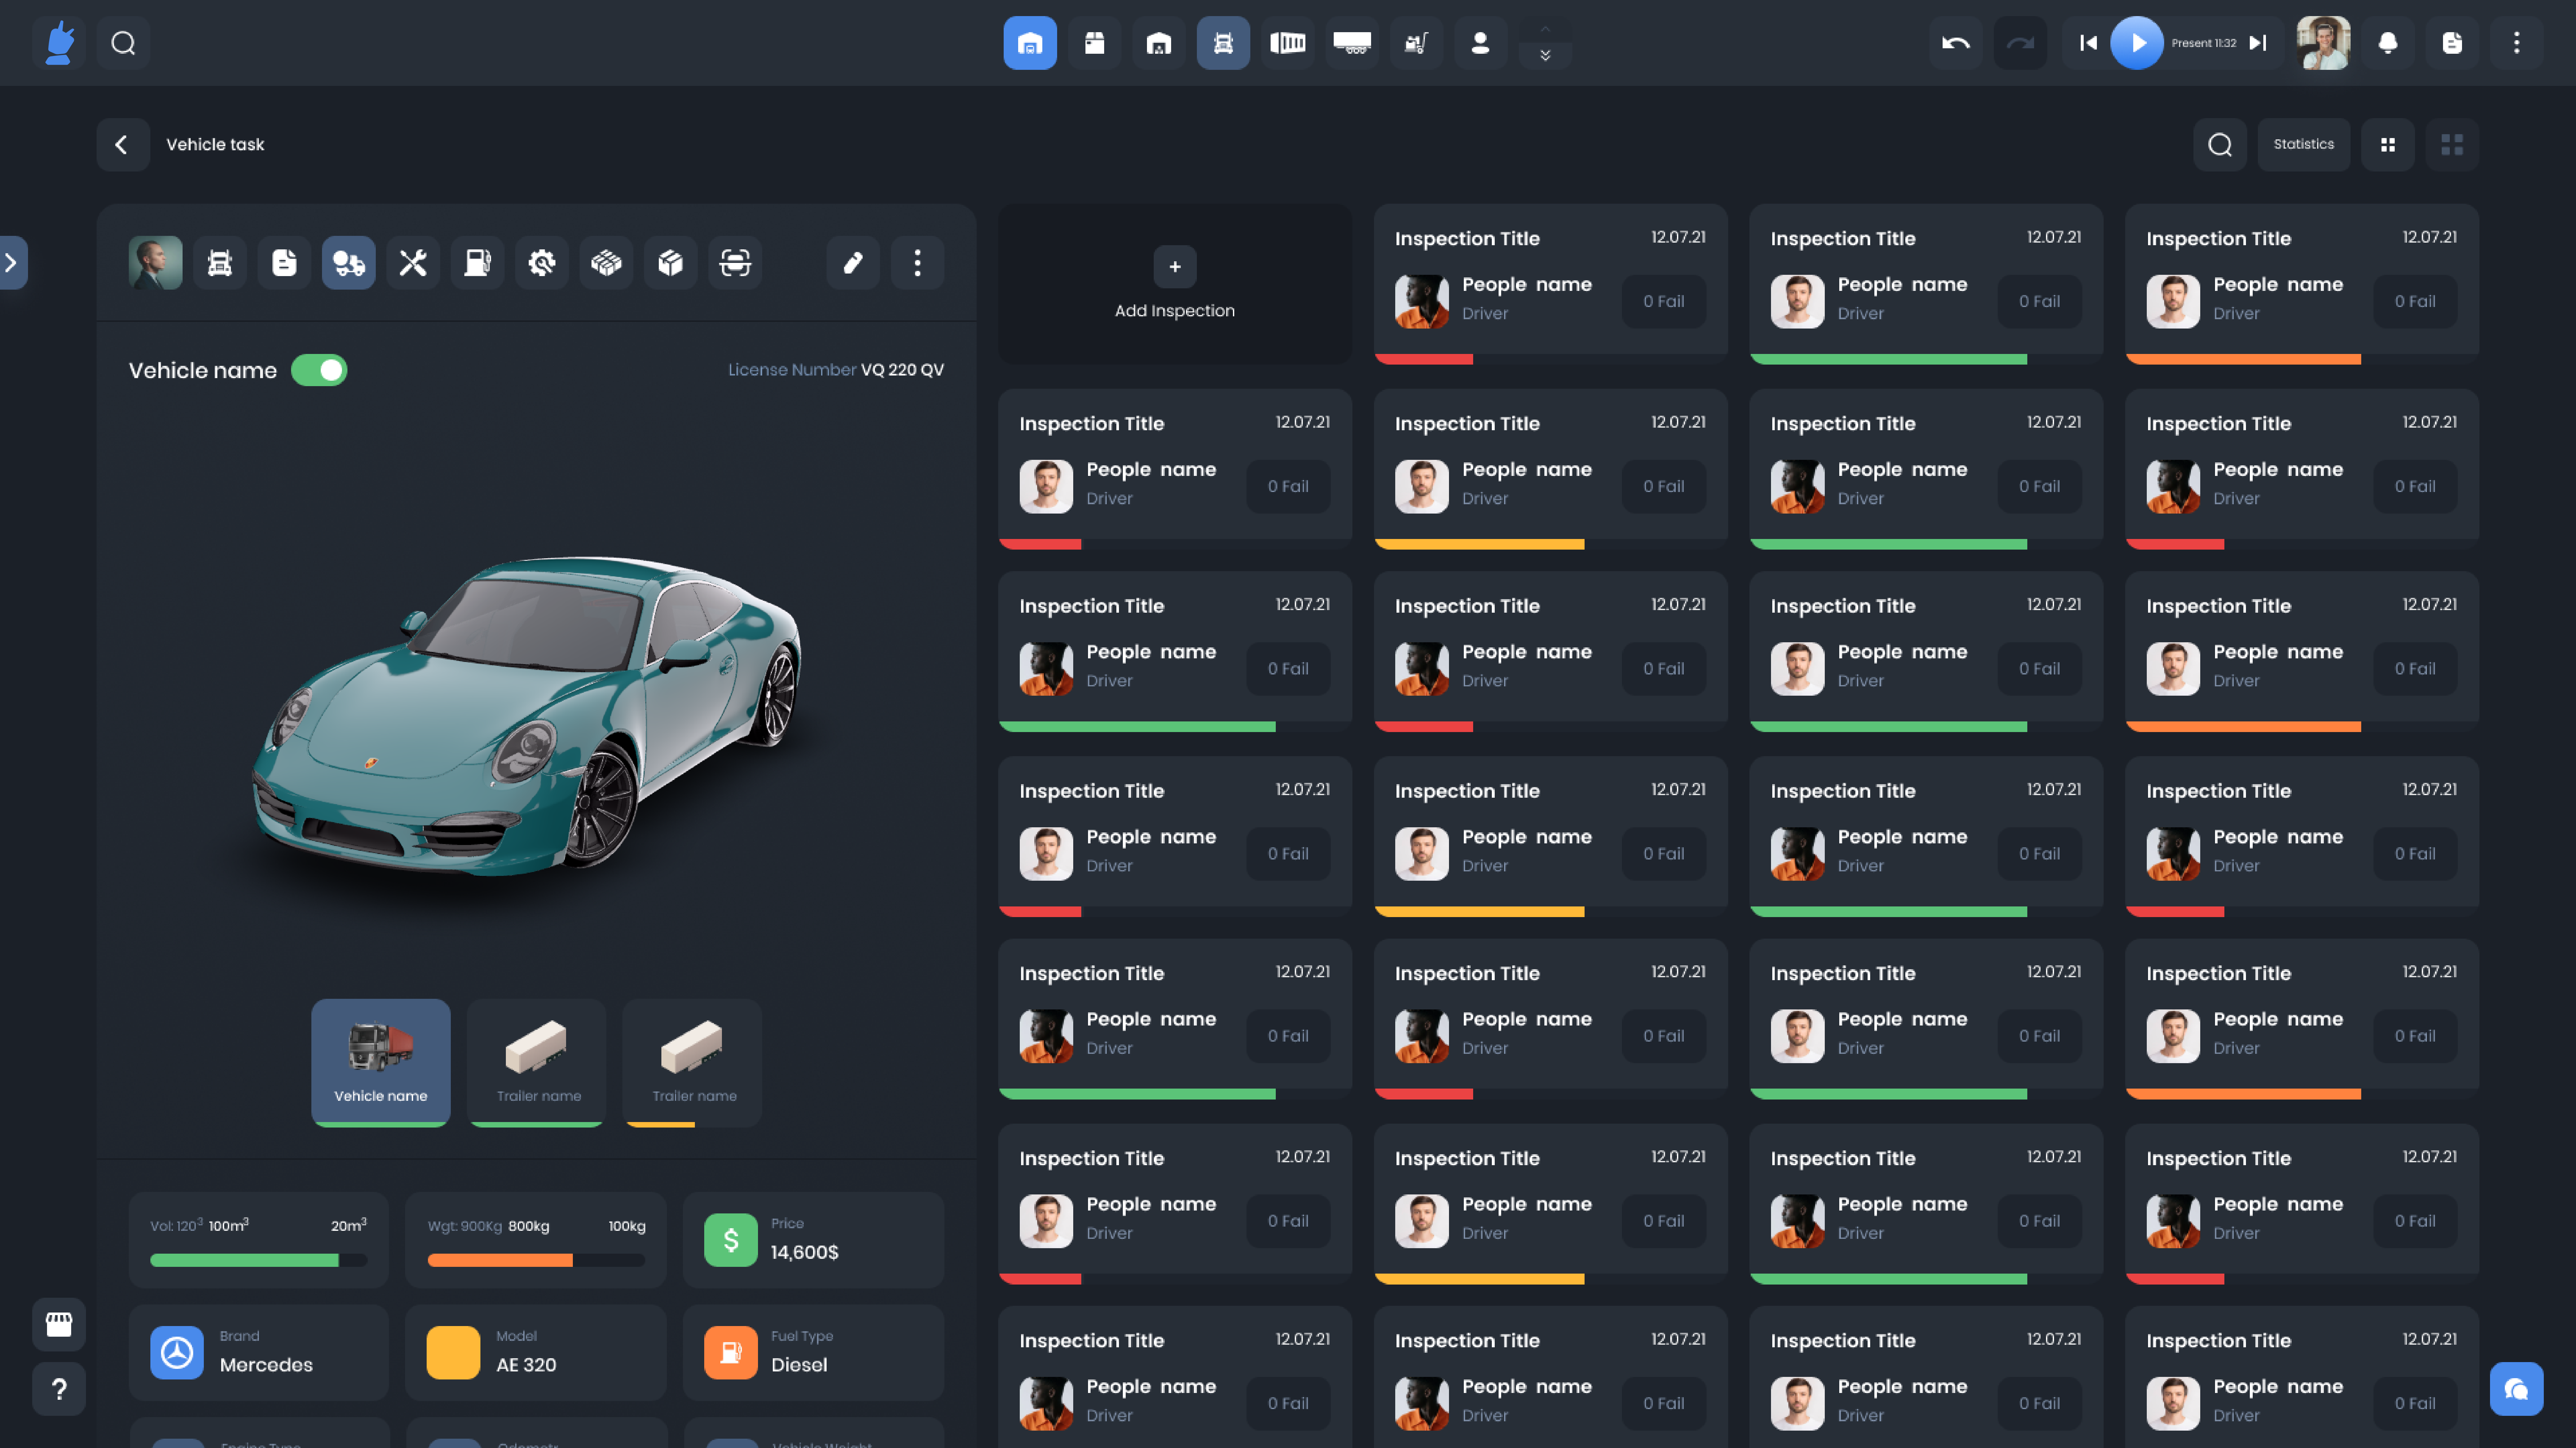Click the orange Fuel Type Diesel icon
This screenshot has width=2576, height=1448.
[x=731, y=1353]
